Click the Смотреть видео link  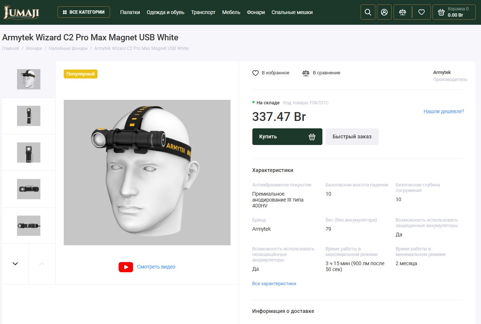[156, 267]
